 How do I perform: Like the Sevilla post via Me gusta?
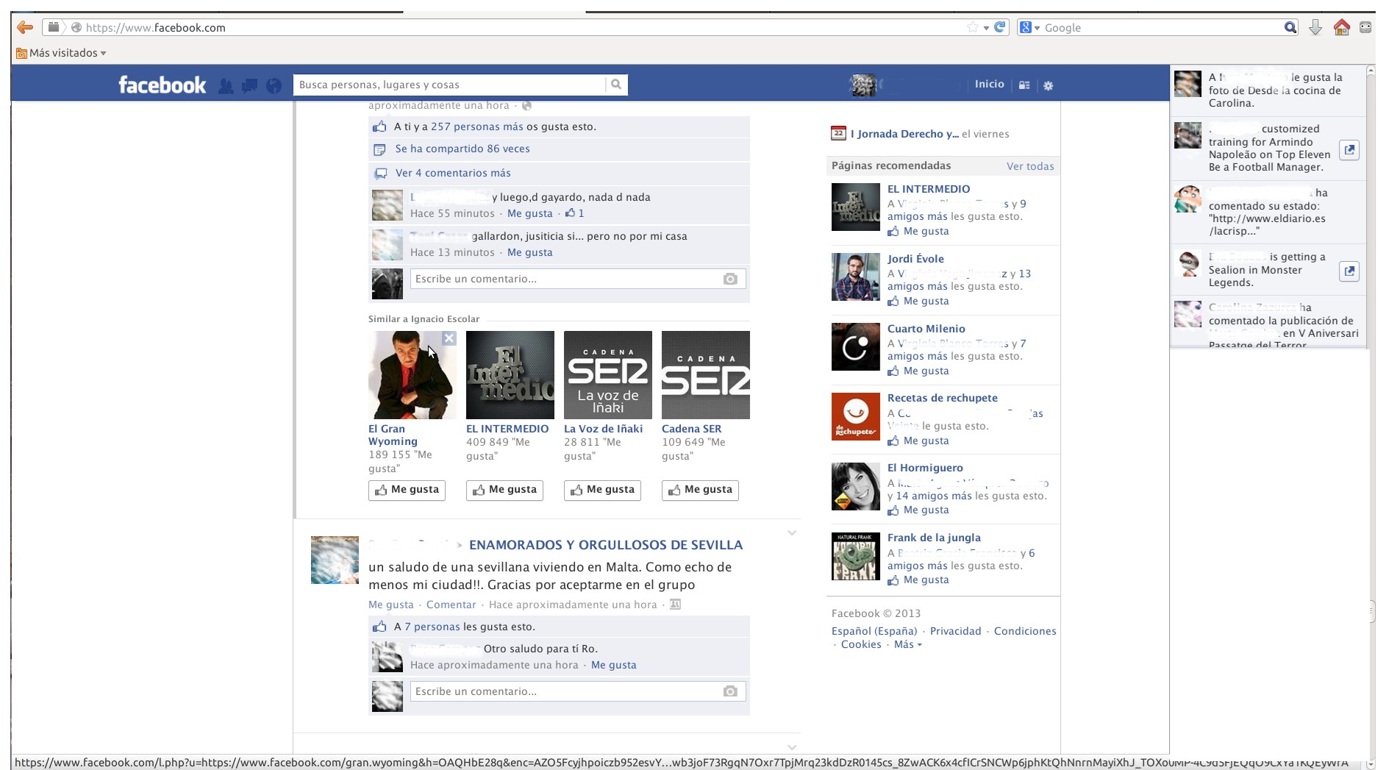[x=391, y=605]
